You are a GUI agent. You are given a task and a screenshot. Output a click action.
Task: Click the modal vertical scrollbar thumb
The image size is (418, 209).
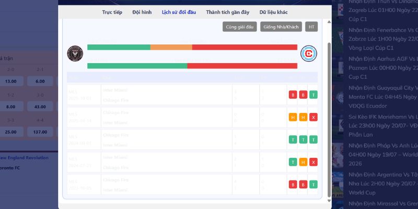[x=329, y=120]
